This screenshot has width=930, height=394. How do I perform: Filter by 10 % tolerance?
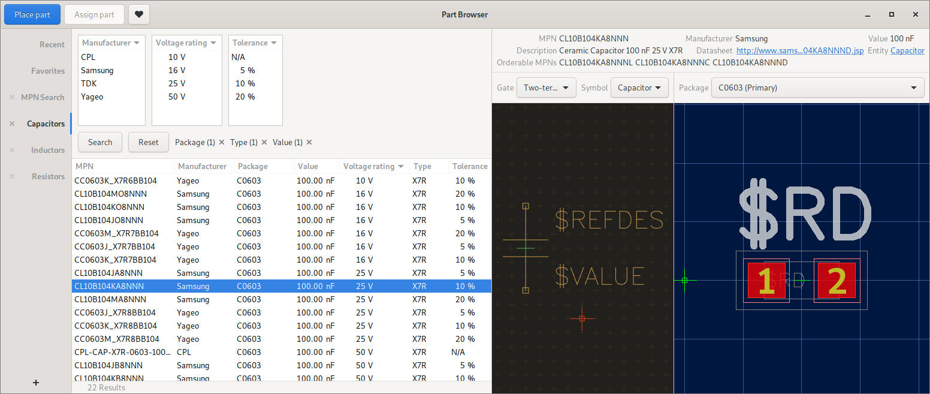click(255, 83)
